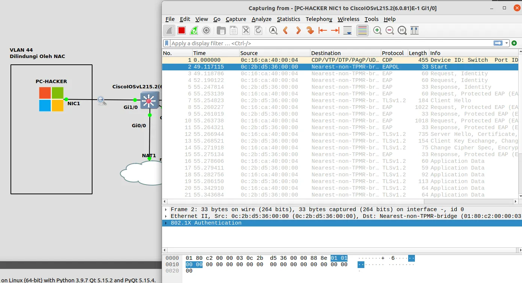Viewport: 522px width, 283px height.
Task: Sort by the Destination column header
Action: pyautogui.click(x=346, y=53)
